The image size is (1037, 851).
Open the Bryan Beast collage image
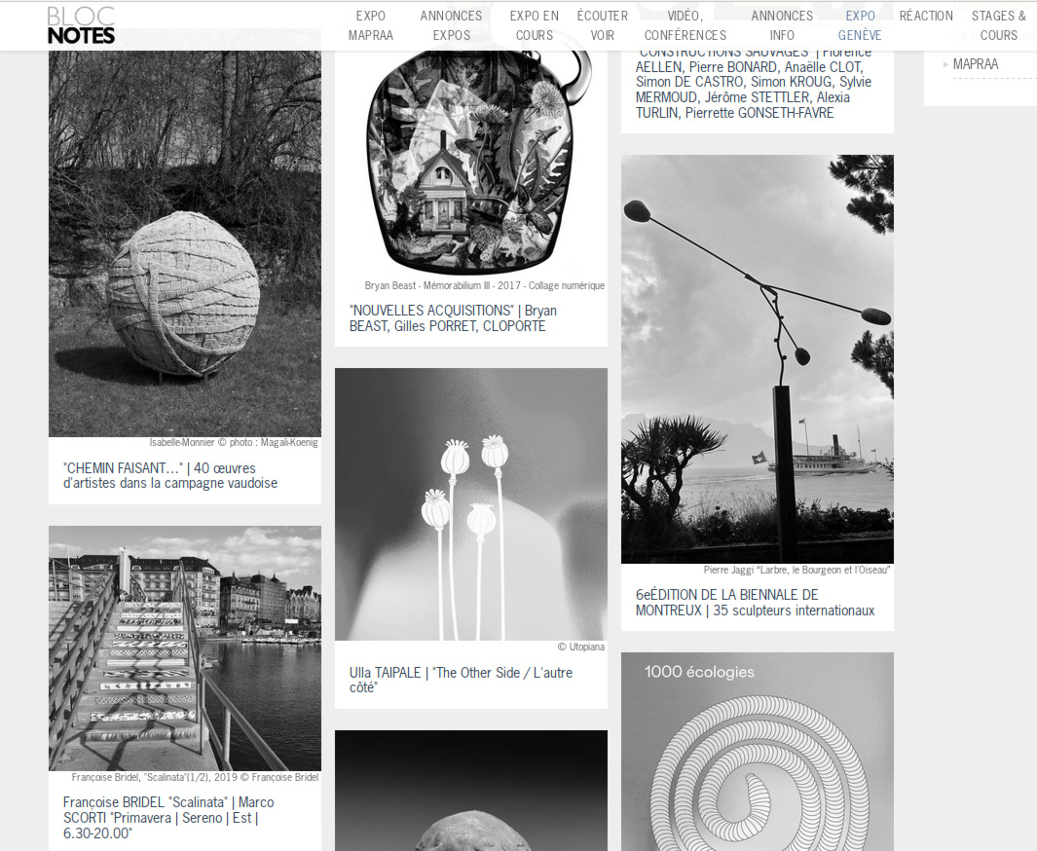471,164
